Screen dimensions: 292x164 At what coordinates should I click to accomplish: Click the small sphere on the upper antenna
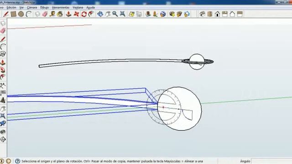pos(197,61)
